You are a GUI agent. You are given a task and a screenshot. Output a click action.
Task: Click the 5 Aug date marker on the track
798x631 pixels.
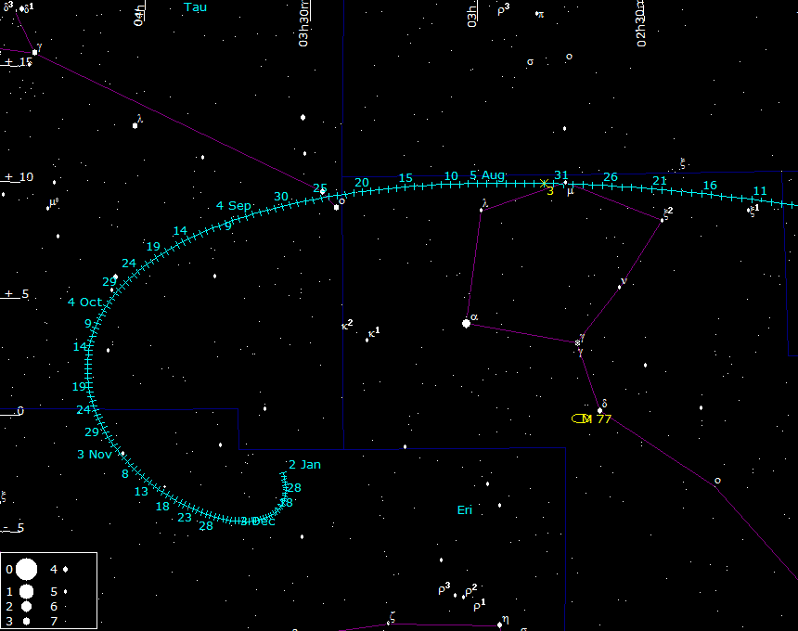click(487, 175)
